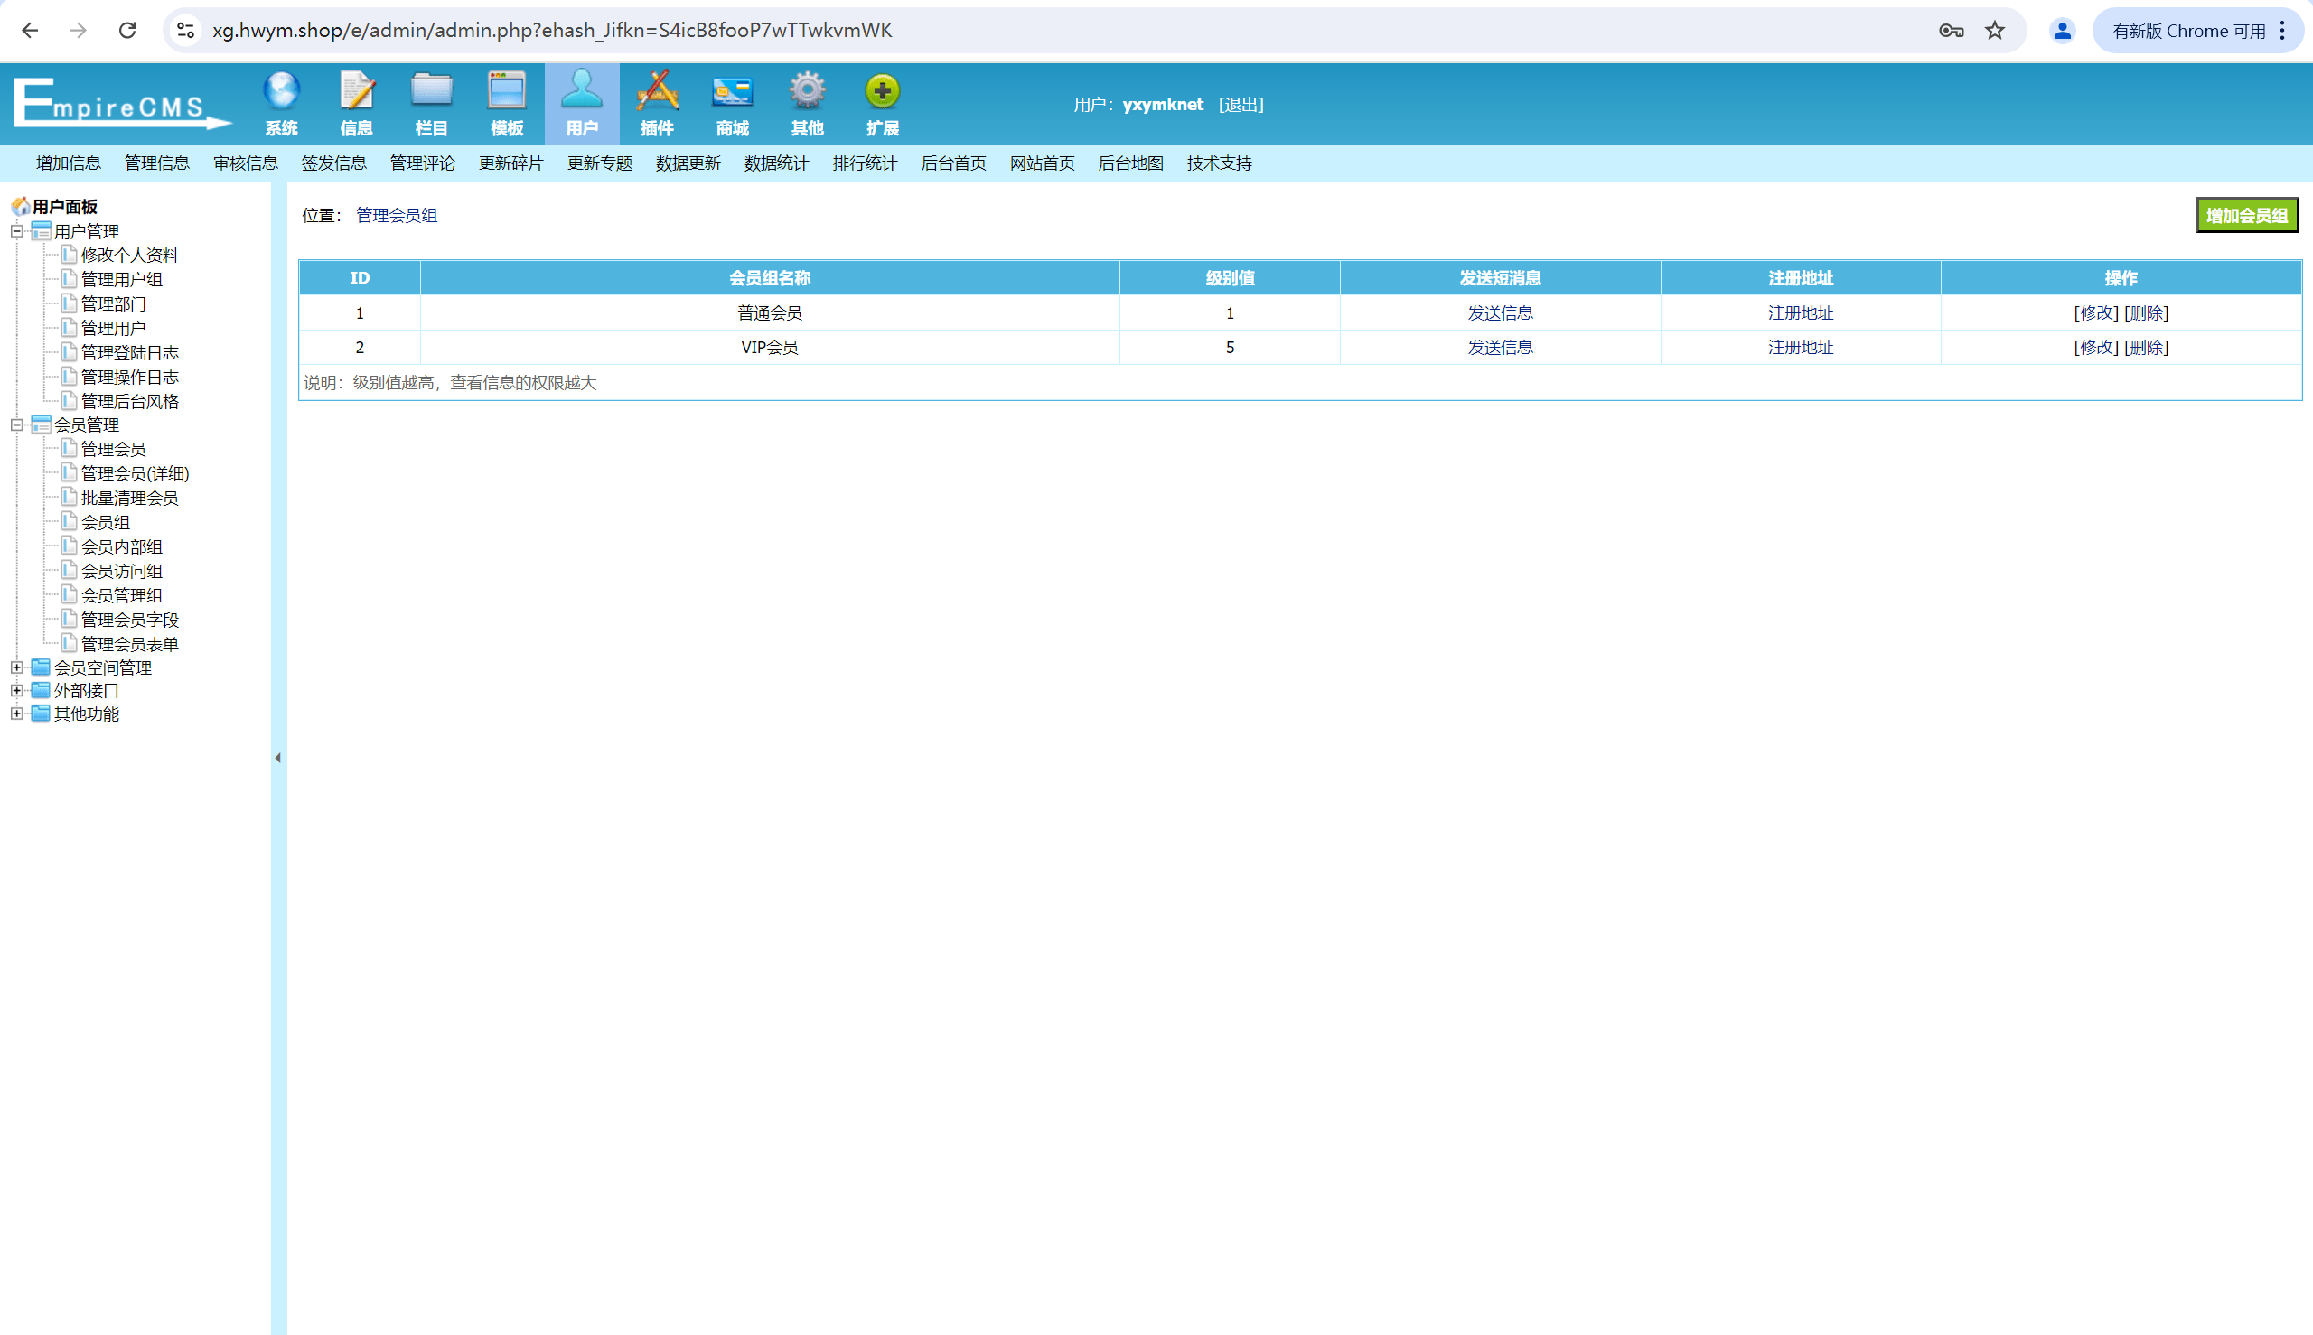Expand the 会员空间管理 folder
Viewport: 2313px width, 1335px height.
pos(16,667)
